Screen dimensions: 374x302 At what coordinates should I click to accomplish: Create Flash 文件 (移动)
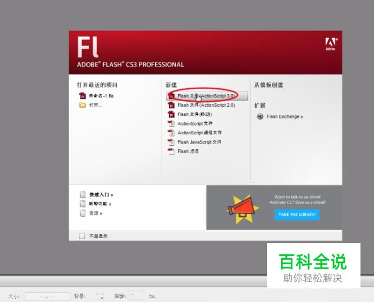pos(195,114)
